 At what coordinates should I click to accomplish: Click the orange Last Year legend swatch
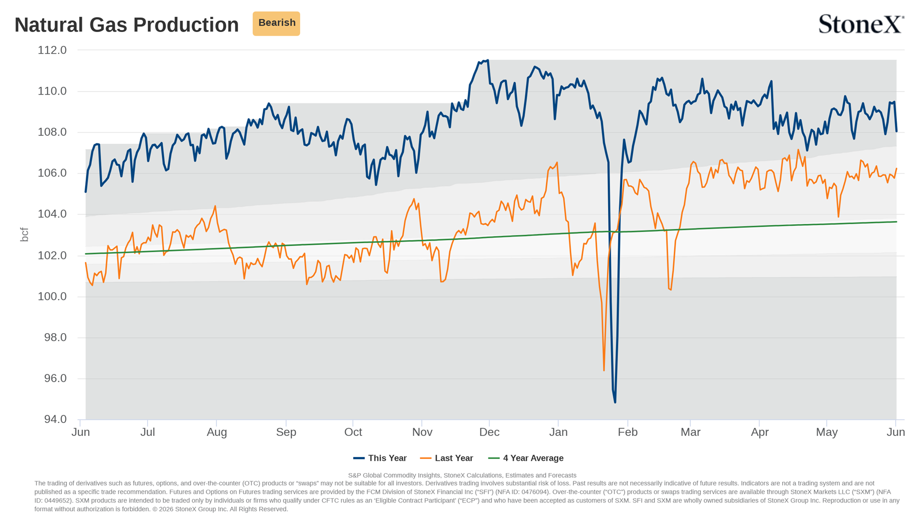(425, 458)
